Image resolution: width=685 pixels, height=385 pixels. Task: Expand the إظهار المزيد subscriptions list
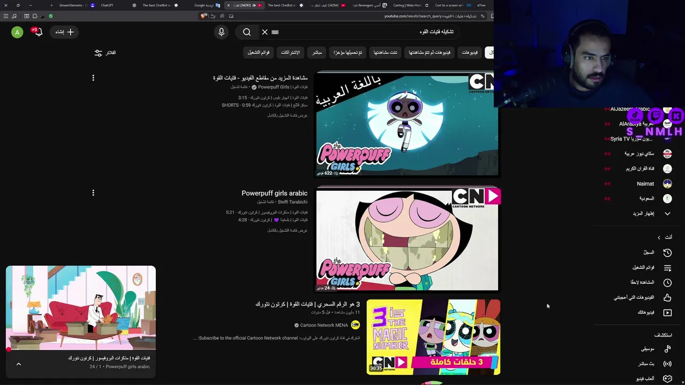point(651,213)
